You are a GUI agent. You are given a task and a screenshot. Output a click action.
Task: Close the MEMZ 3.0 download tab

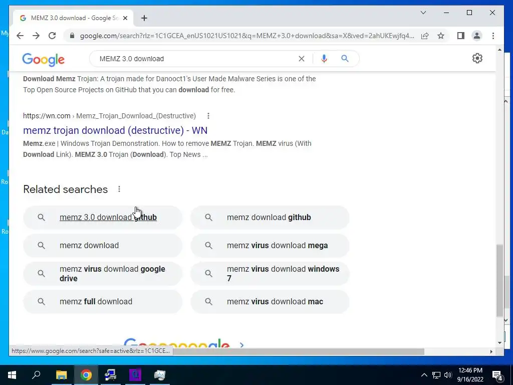[125, 18]
